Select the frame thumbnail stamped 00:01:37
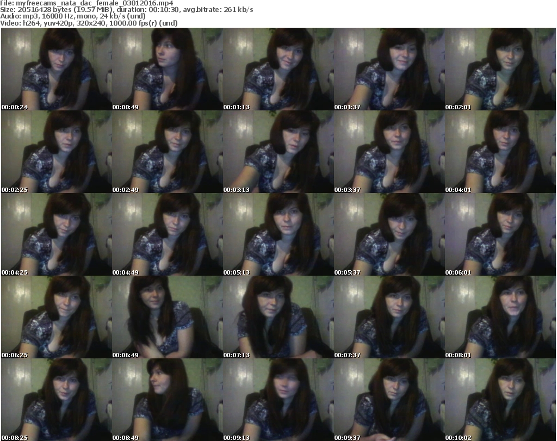 click(389, 69)
